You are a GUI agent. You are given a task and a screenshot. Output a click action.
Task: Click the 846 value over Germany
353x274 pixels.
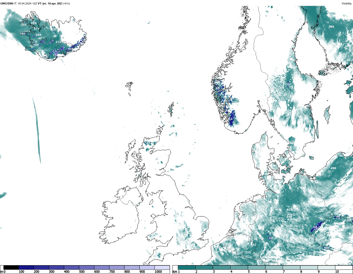(x=289, y=216)
